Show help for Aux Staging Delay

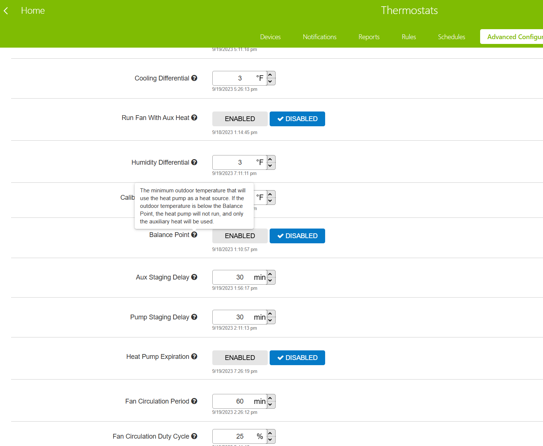(x=194, y=277)
